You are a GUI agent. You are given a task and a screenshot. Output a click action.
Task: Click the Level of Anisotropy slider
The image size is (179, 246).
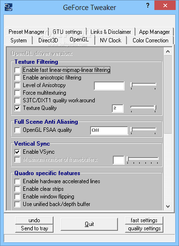point(143,86)
